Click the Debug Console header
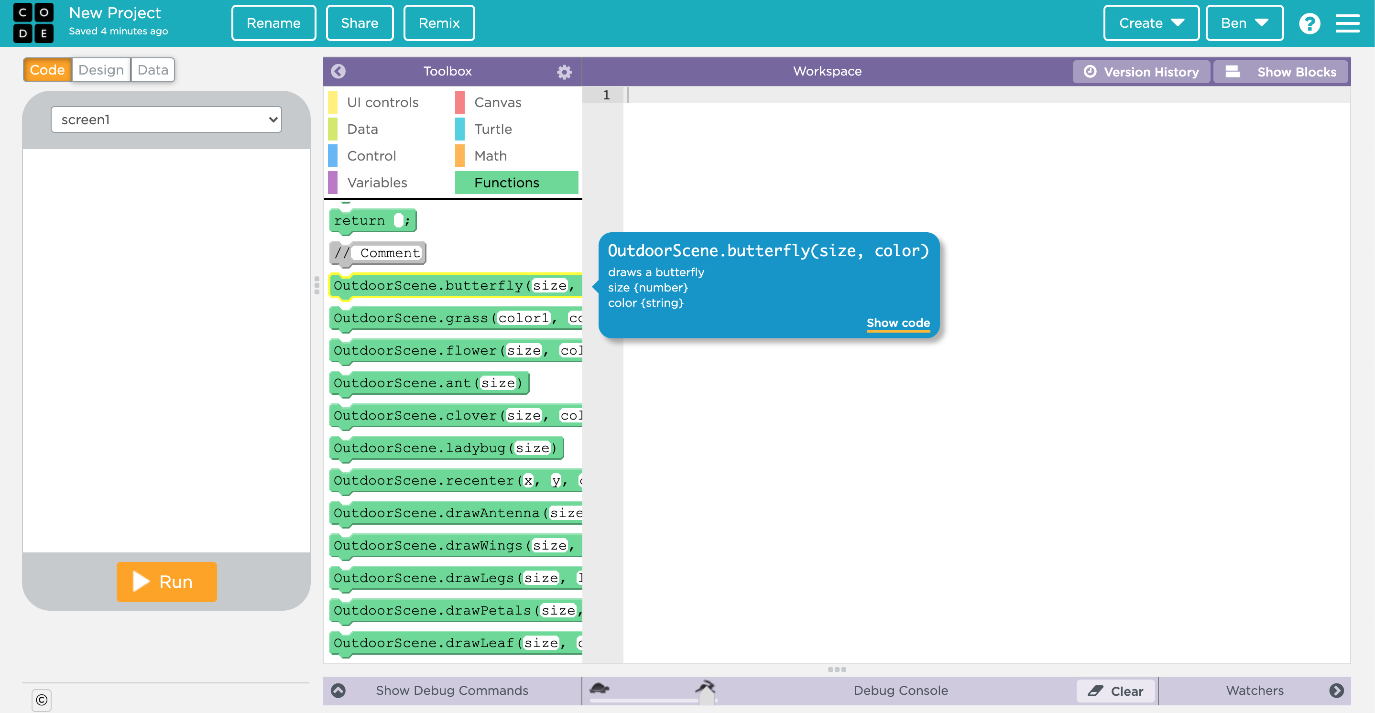This screenshot has height=713, width=1375. (900, 691)
